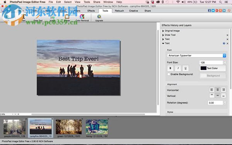
Task: Delete the Draw Tool layer with its X
Action: pyautogui.click(x=227, y=35)
